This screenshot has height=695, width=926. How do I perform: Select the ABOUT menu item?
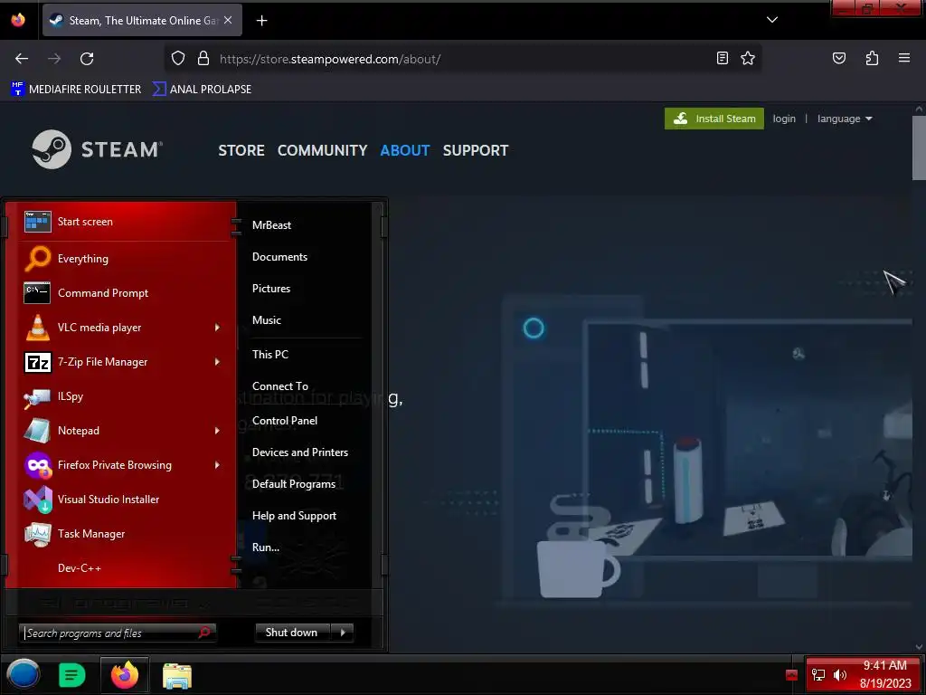click(x=405, y=151)
